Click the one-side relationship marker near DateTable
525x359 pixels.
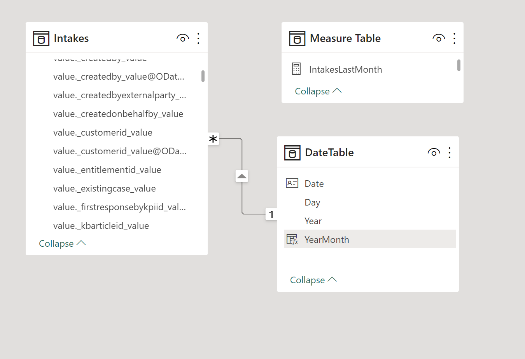click(271, 214)
